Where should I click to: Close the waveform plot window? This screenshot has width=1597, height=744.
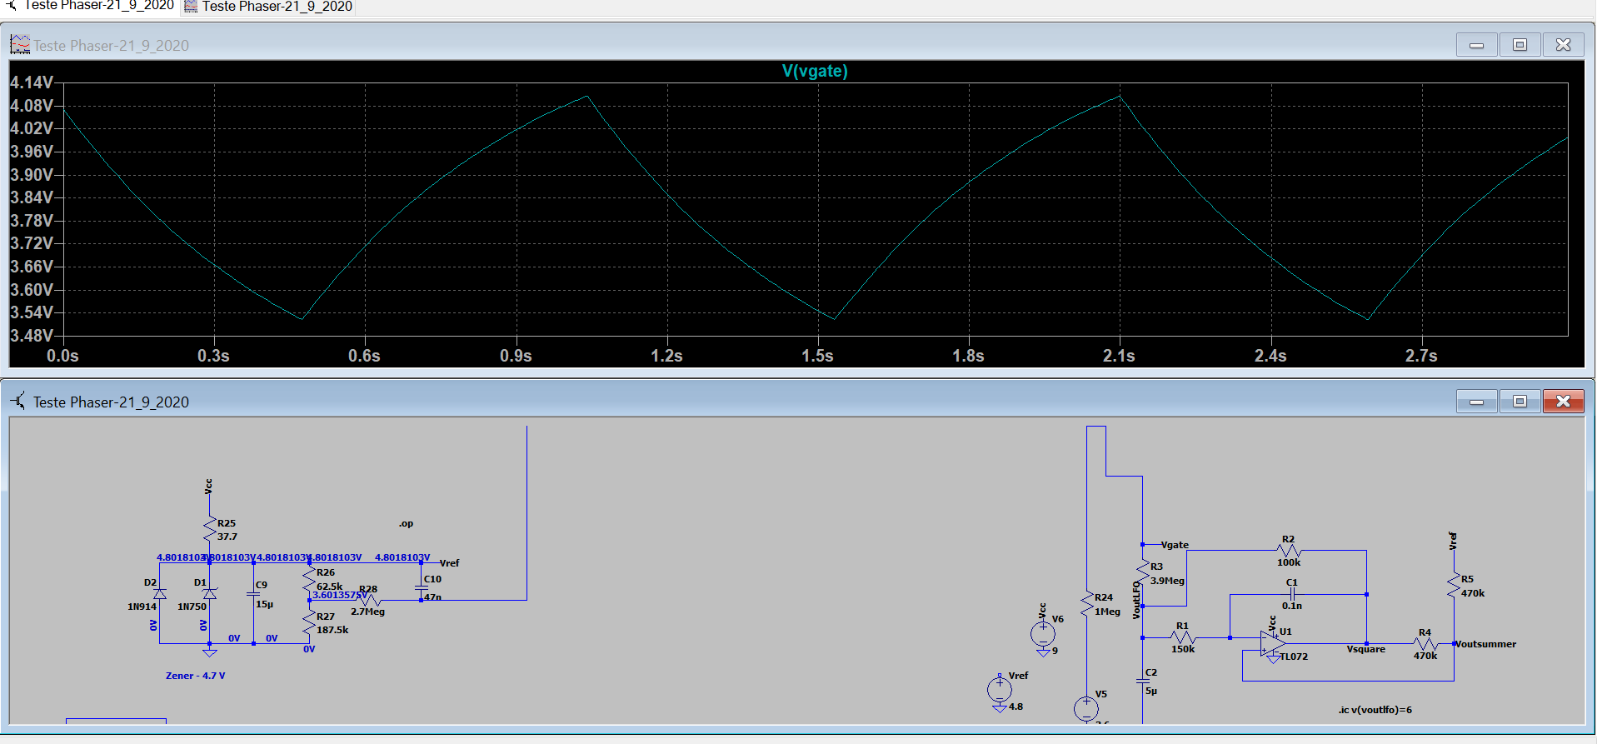(x=1563, y=45)
